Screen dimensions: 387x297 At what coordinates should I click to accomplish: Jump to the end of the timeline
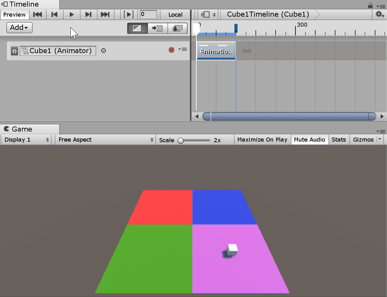point(105,14)
